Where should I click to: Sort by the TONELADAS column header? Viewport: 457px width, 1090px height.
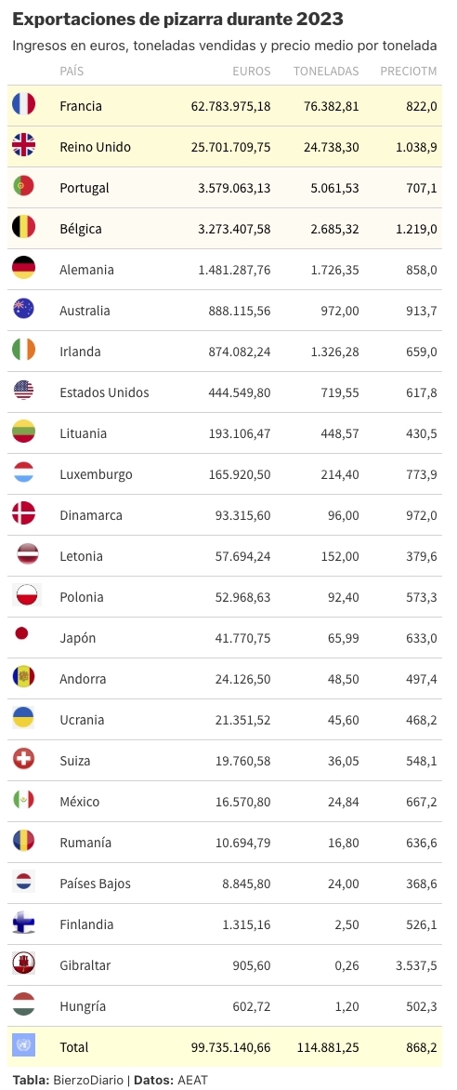coord(326,71)
